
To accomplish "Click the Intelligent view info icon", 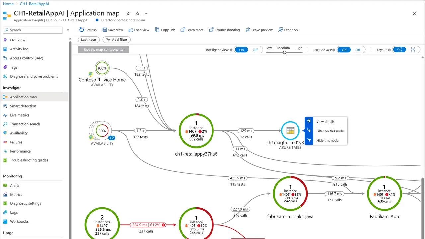I will [231, 50].
